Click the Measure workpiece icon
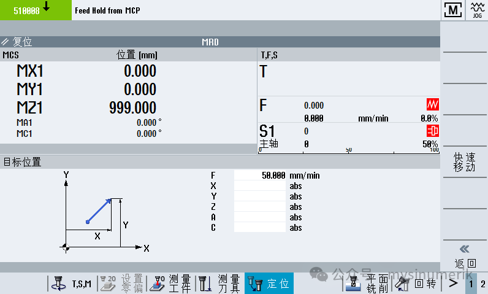This screenshot has height=294, width=488. click(157, 284)
